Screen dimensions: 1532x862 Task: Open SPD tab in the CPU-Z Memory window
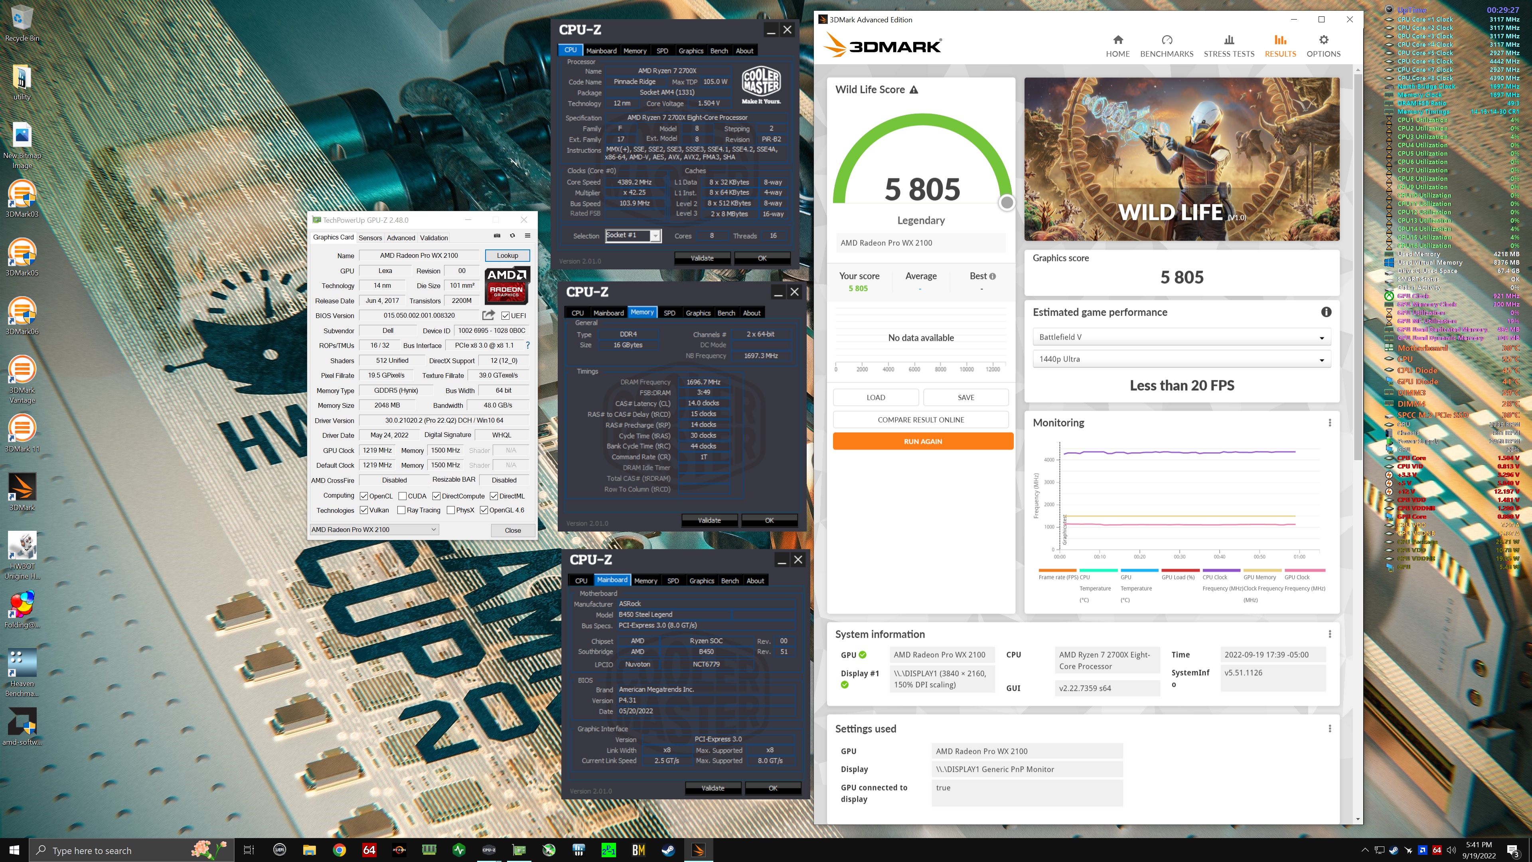pyautogui.click(x=670, y=313)
